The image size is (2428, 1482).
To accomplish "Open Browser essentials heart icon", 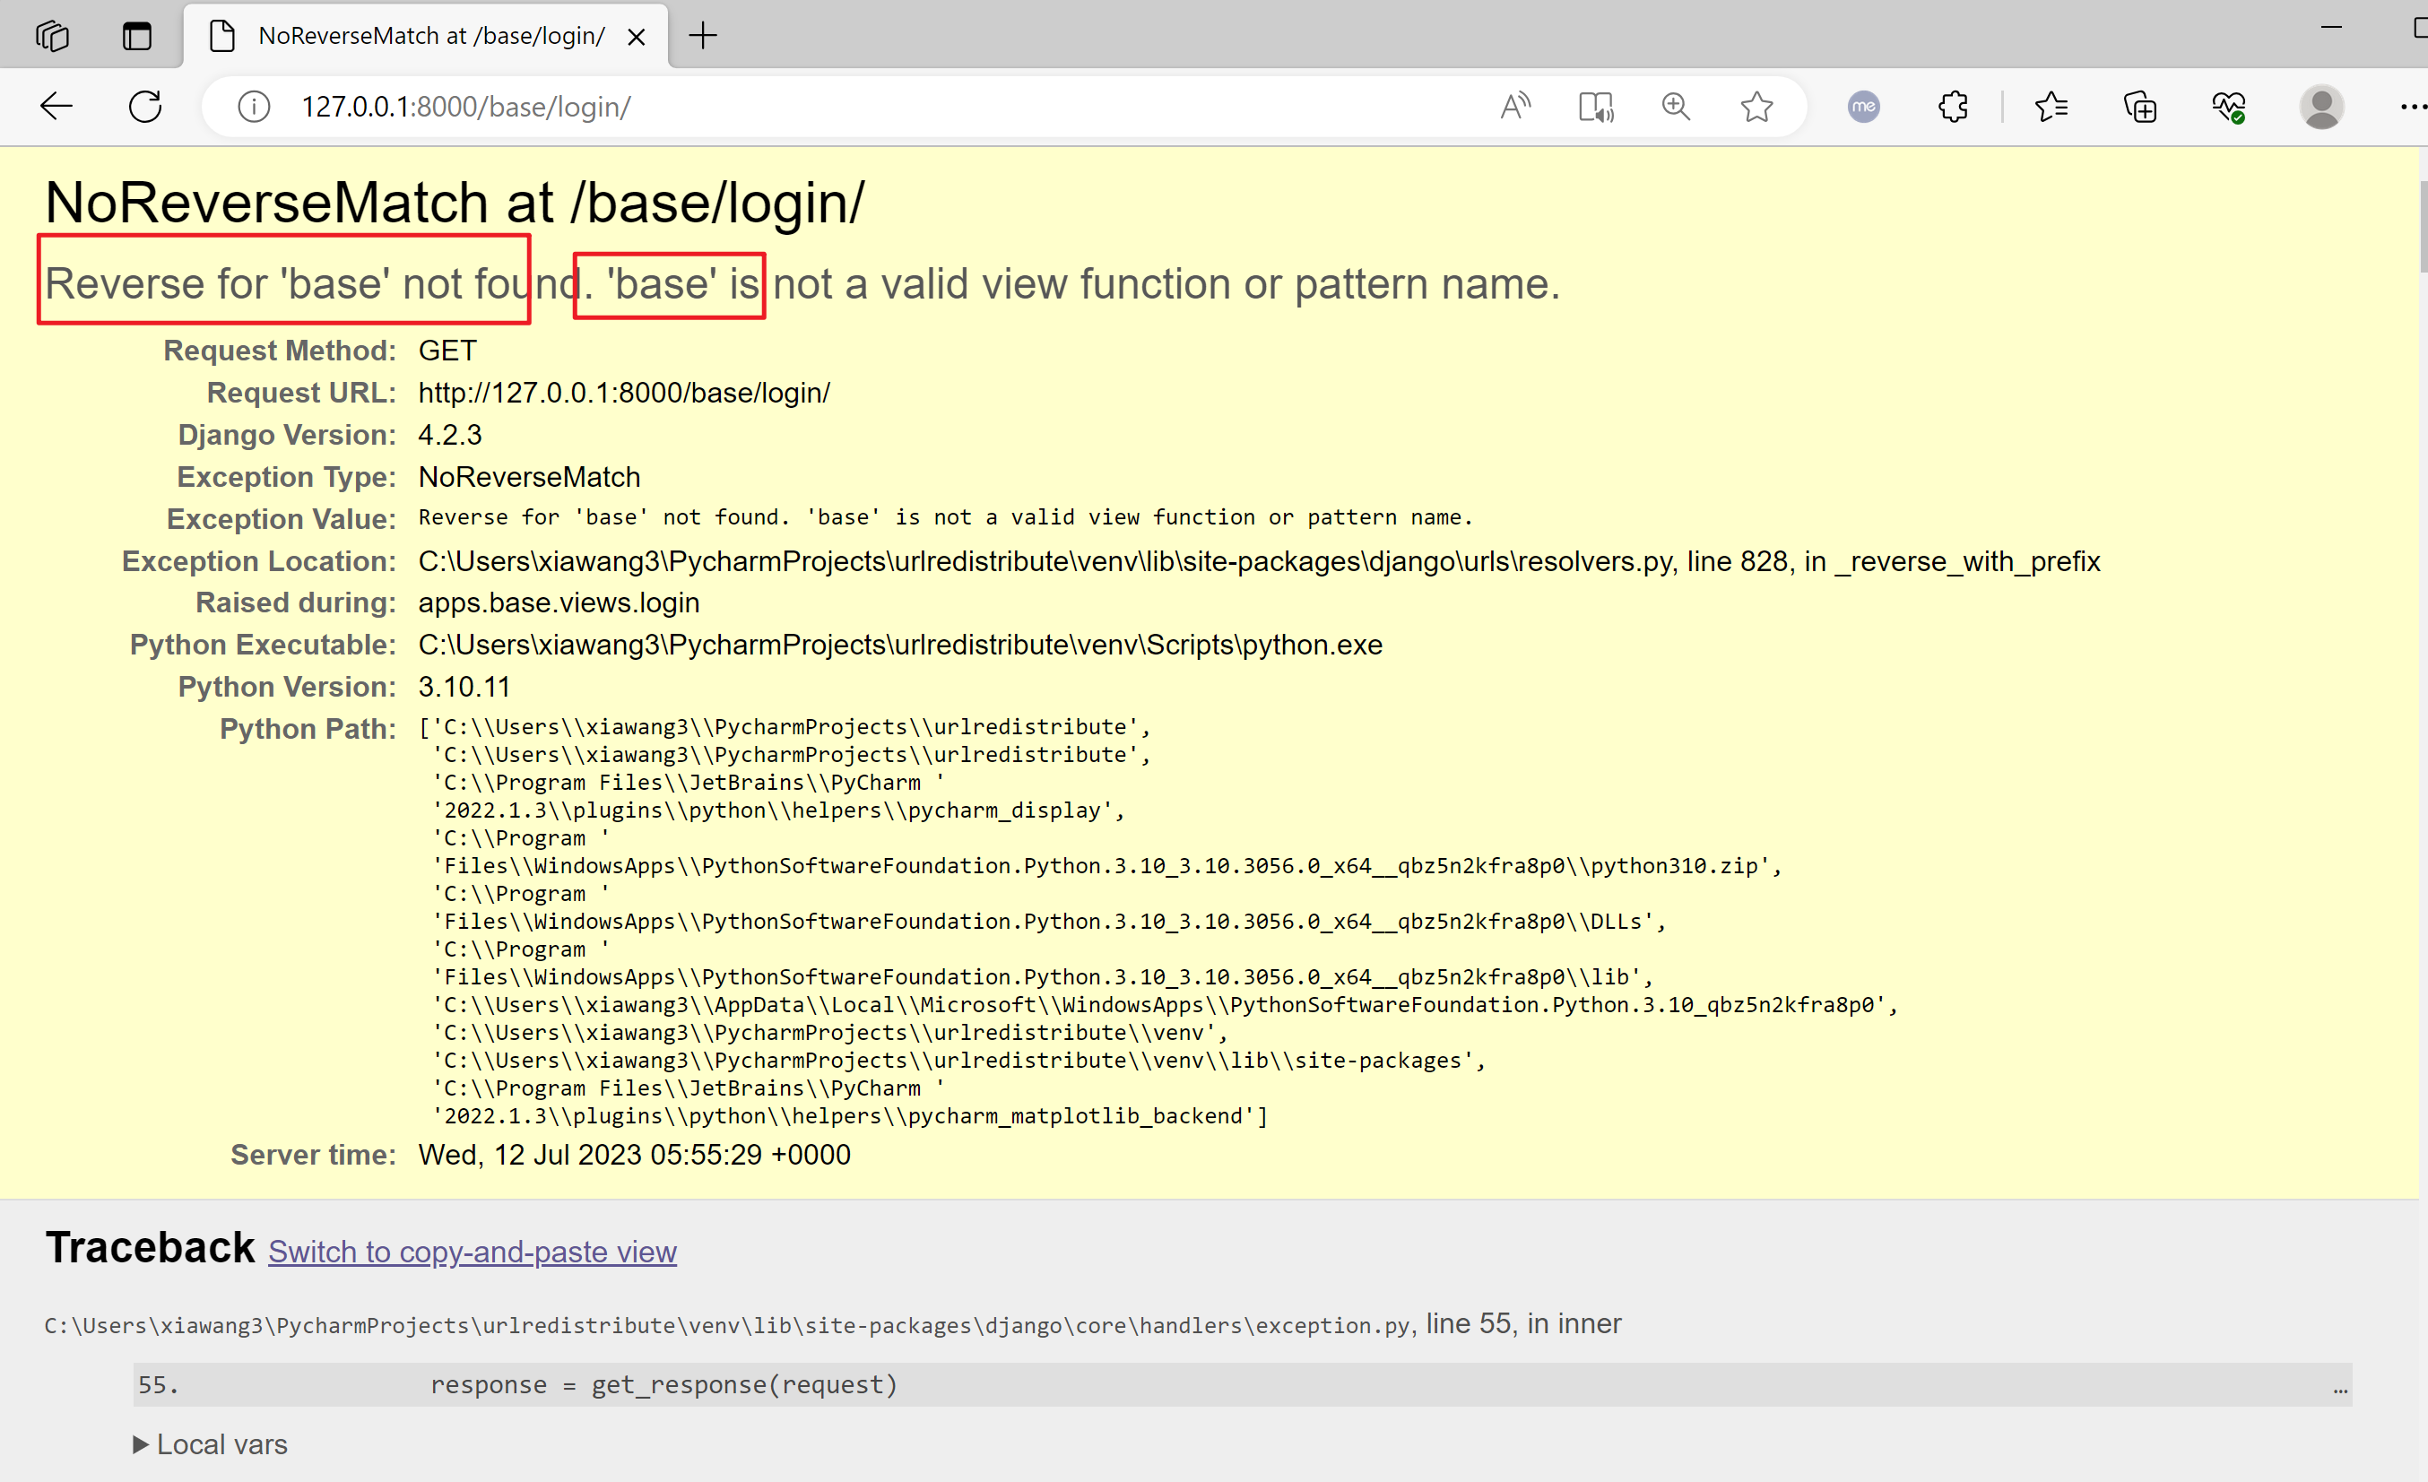I will pyautogui.click(x=2229, y=107).
